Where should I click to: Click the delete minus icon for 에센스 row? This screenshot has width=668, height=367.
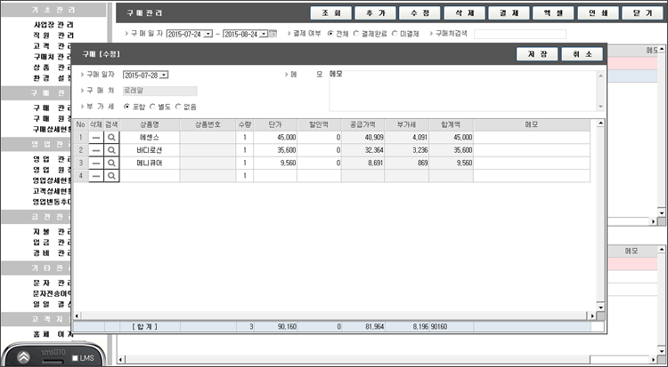[95, 139]
